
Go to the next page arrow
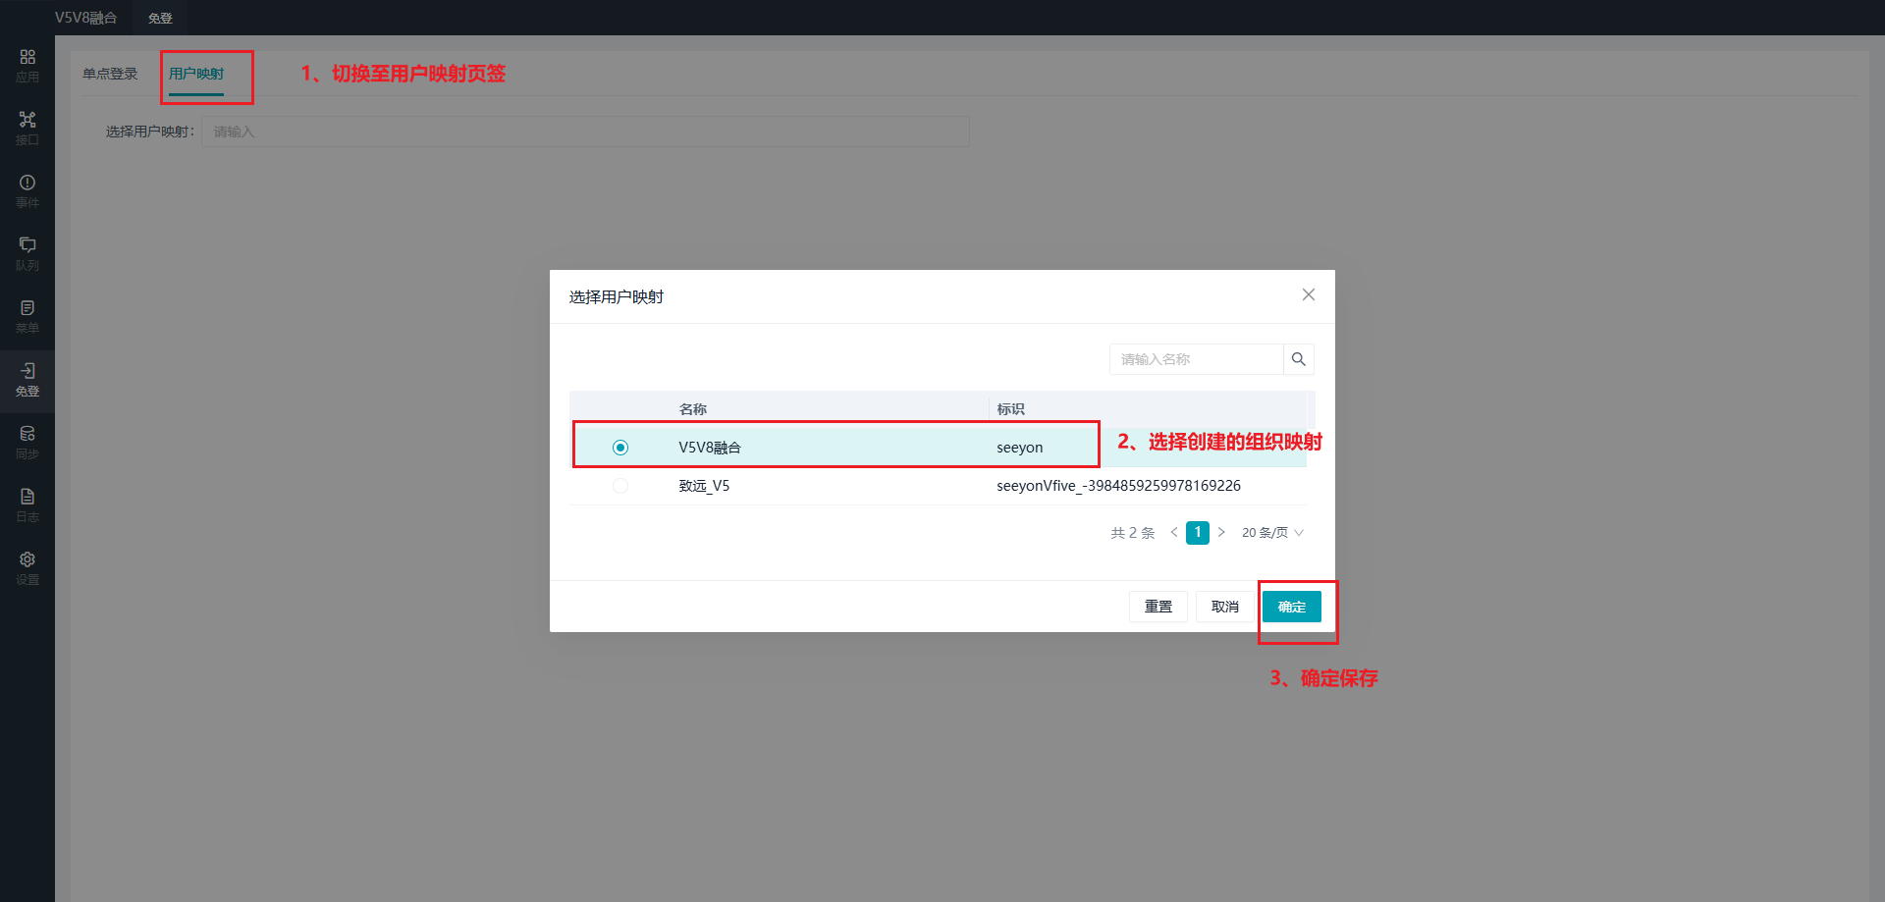[1221, 533]
